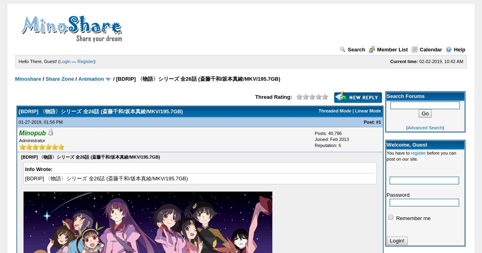The width and height of the screenshot is (482, 253).
Task: Click the post date 01-27-2019, 01:56 PM
Action: 41,122
